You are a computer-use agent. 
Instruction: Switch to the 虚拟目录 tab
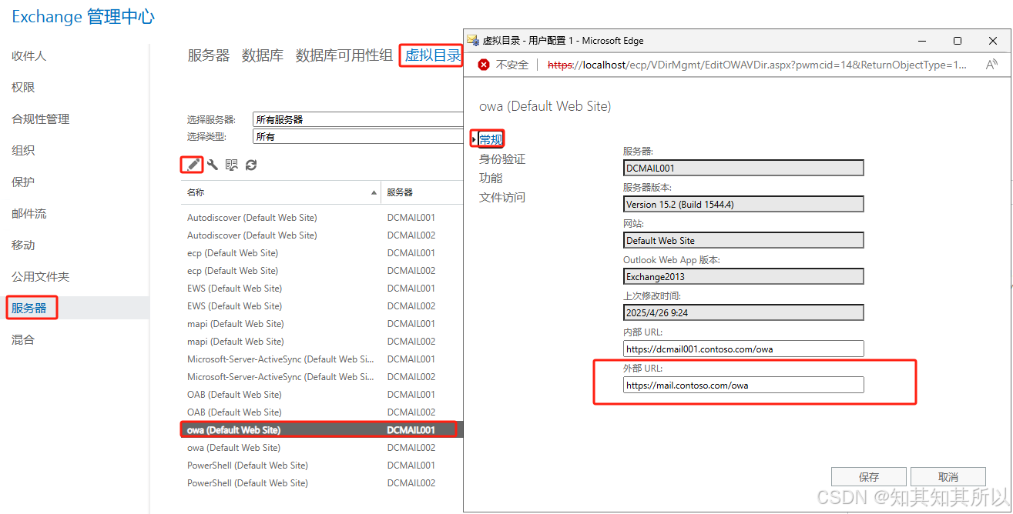432,55
